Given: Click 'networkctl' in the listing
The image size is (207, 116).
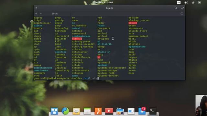Looking at the screenshot, I should coord(79,34).
